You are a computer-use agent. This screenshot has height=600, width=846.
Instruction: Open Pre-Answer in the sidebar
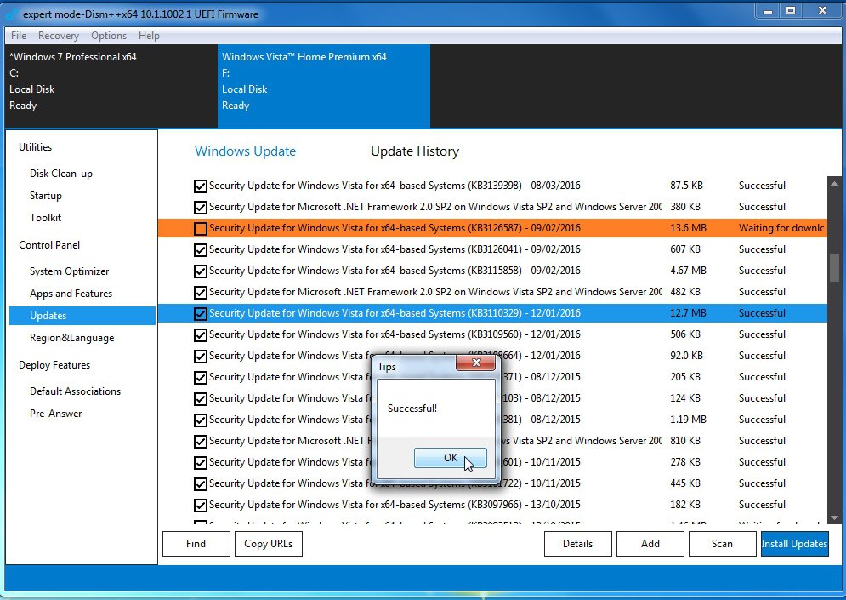tap(55, 413)
